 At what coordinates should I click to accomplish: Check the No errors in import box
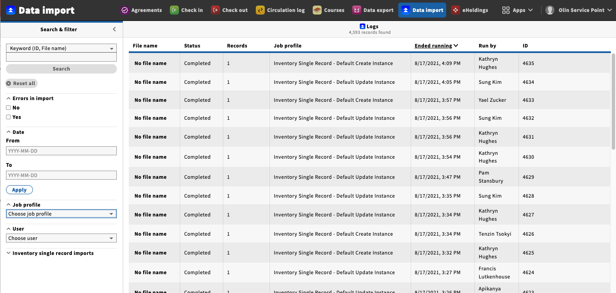(x=9, y=108)
